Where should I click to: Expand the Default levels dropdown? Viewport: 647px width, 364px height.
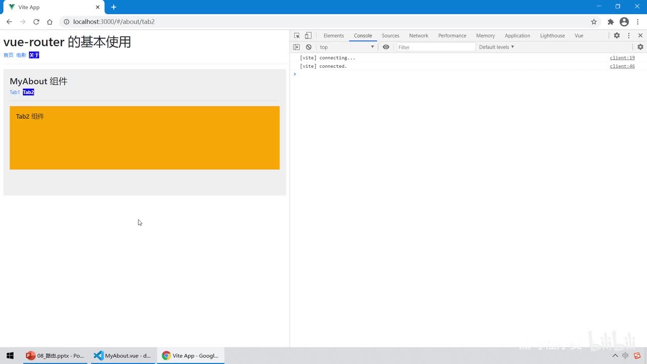coord(496,47)
